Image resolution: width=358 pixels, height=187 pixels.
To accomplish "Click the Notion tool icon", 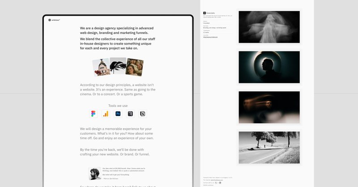I will click(x=142, y=114).
